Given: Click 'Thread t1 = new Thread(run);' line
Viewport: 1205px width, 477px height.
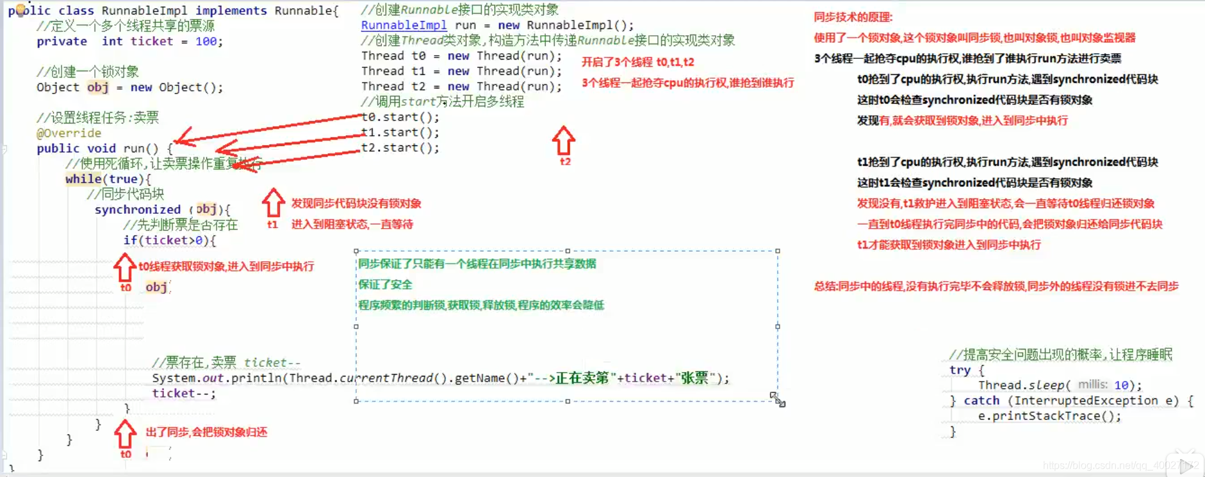Looking at the screenshot, I should point(461,71).
